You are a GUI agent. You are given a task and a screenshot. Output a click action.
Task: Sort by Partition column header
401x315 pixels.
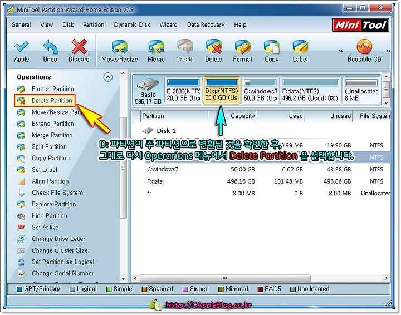point(174,116)
